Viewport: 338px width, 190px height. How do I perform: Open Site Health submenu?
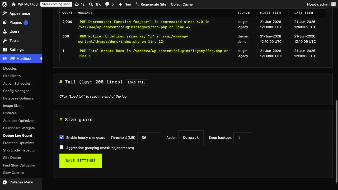[12, 76]
